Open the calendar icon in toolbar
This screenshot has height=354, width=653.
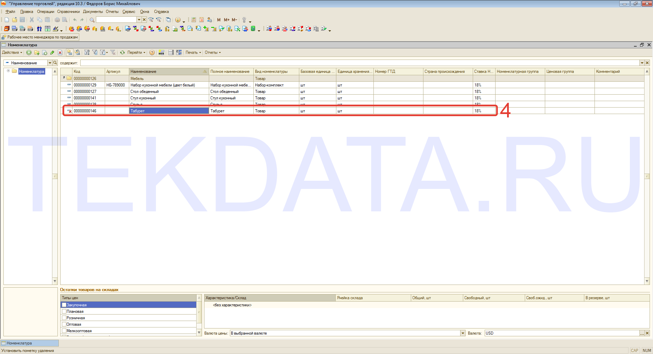[201, 20]
